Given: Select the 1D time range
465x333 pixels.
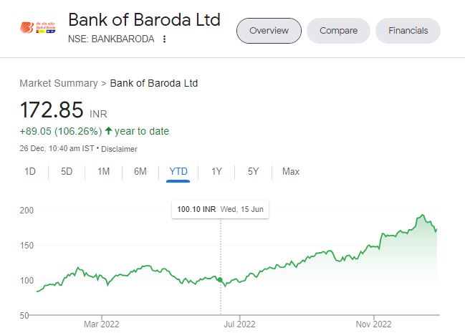Looking at the screenshot, I should pyautogui.click(x=30, y=171).
